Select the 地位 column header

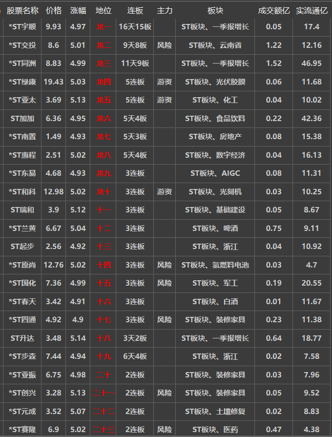pyautogui.click(x=104, y=10)
